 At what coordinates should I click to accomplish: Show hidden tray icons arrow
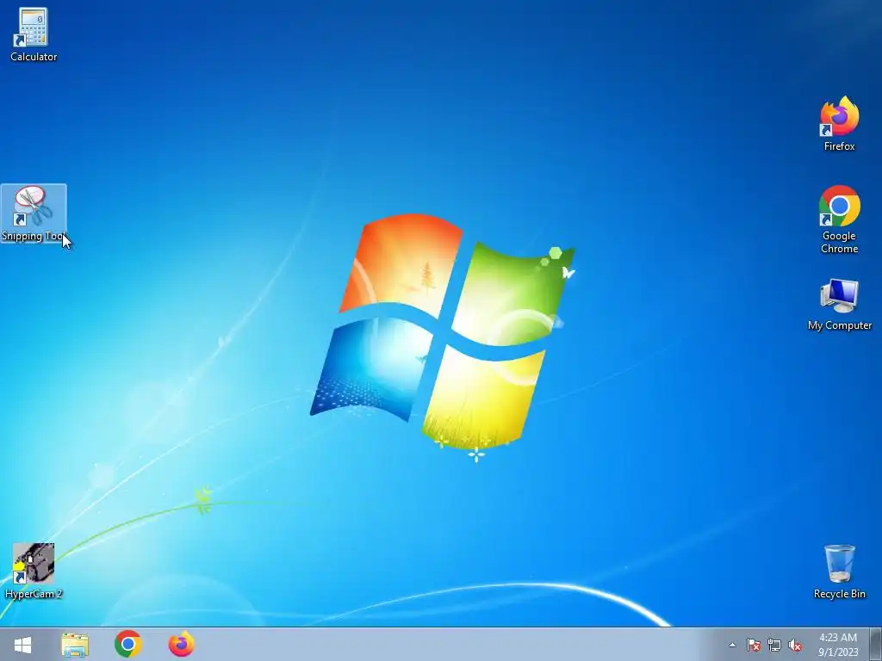732,645
